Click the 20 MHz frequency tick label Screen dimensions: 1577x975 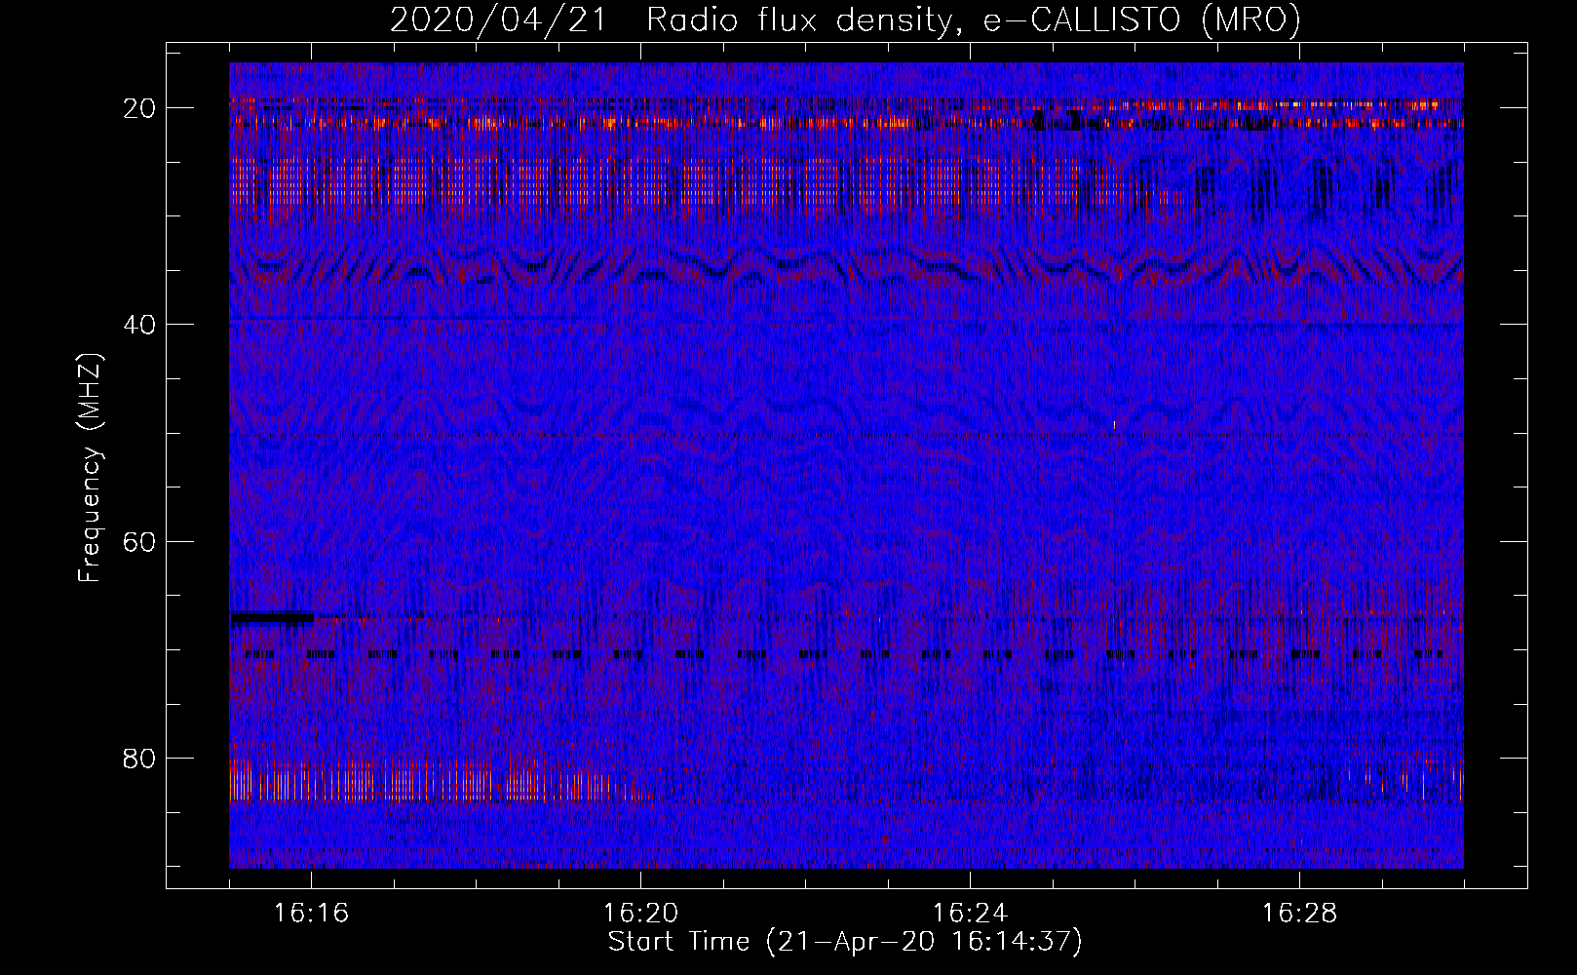[x=140, y=108]
